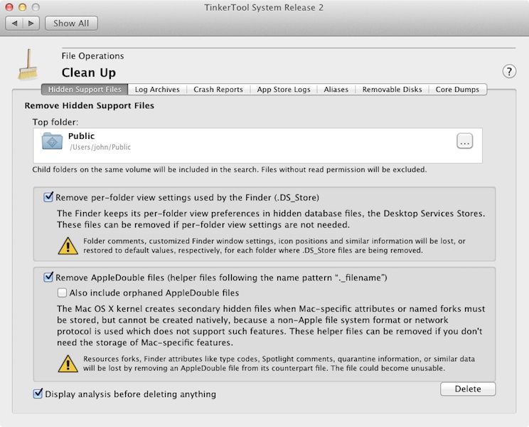529x427 pixels.
Task: Open folder chooser with ellipsis button
Action: pyautogui.click(x=464, y=142)
